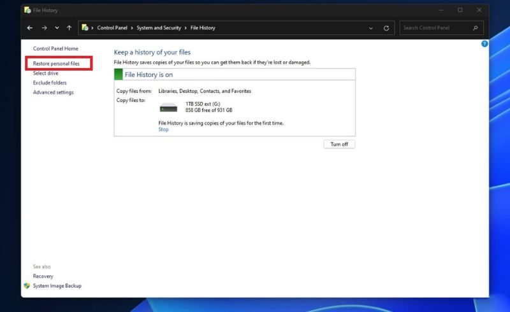Open address bar history dropdown
The height and width of the screenshot is (312, 510).
click(x=371, y=28)
